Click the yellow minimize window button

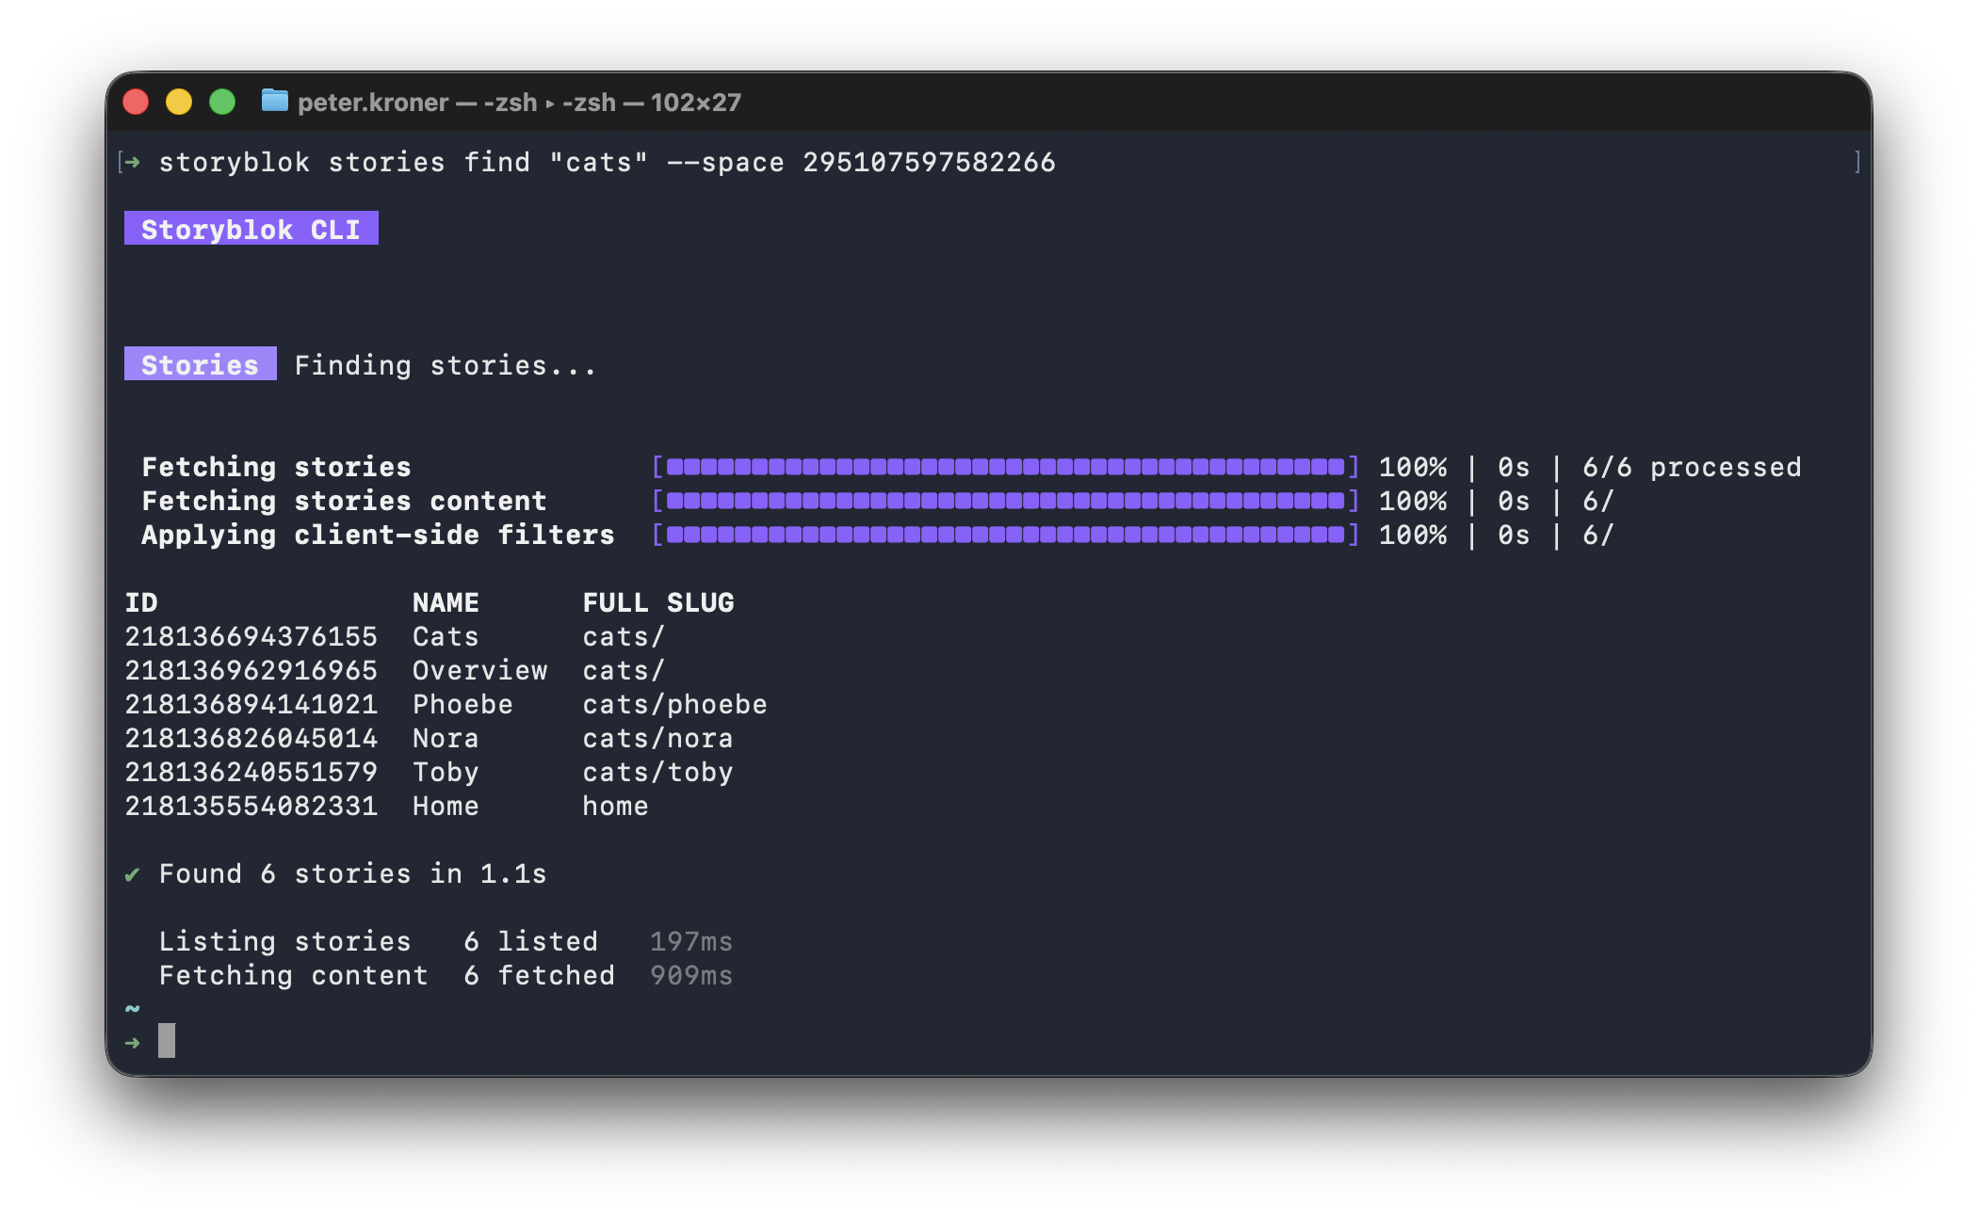179,102
